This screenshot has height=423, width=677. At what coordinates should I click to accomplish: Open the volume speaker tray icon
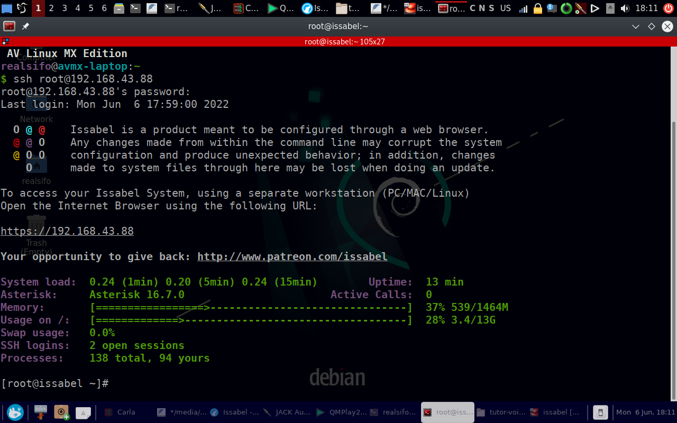tap(625, 8)
